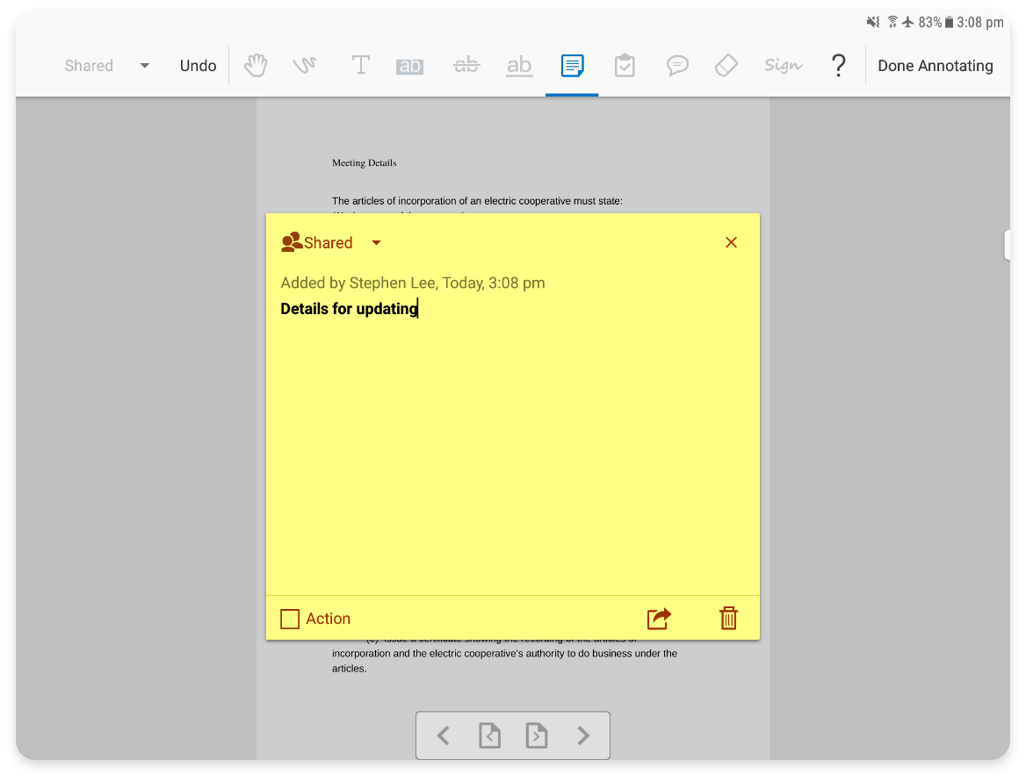Select the freehand scribble tool

click(305, 66)
